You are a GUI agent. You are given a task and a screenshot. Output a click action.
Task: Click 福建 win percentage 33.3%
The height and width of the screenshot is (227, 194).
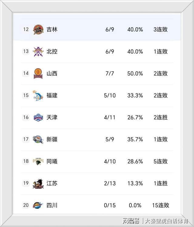pos(135,95)
